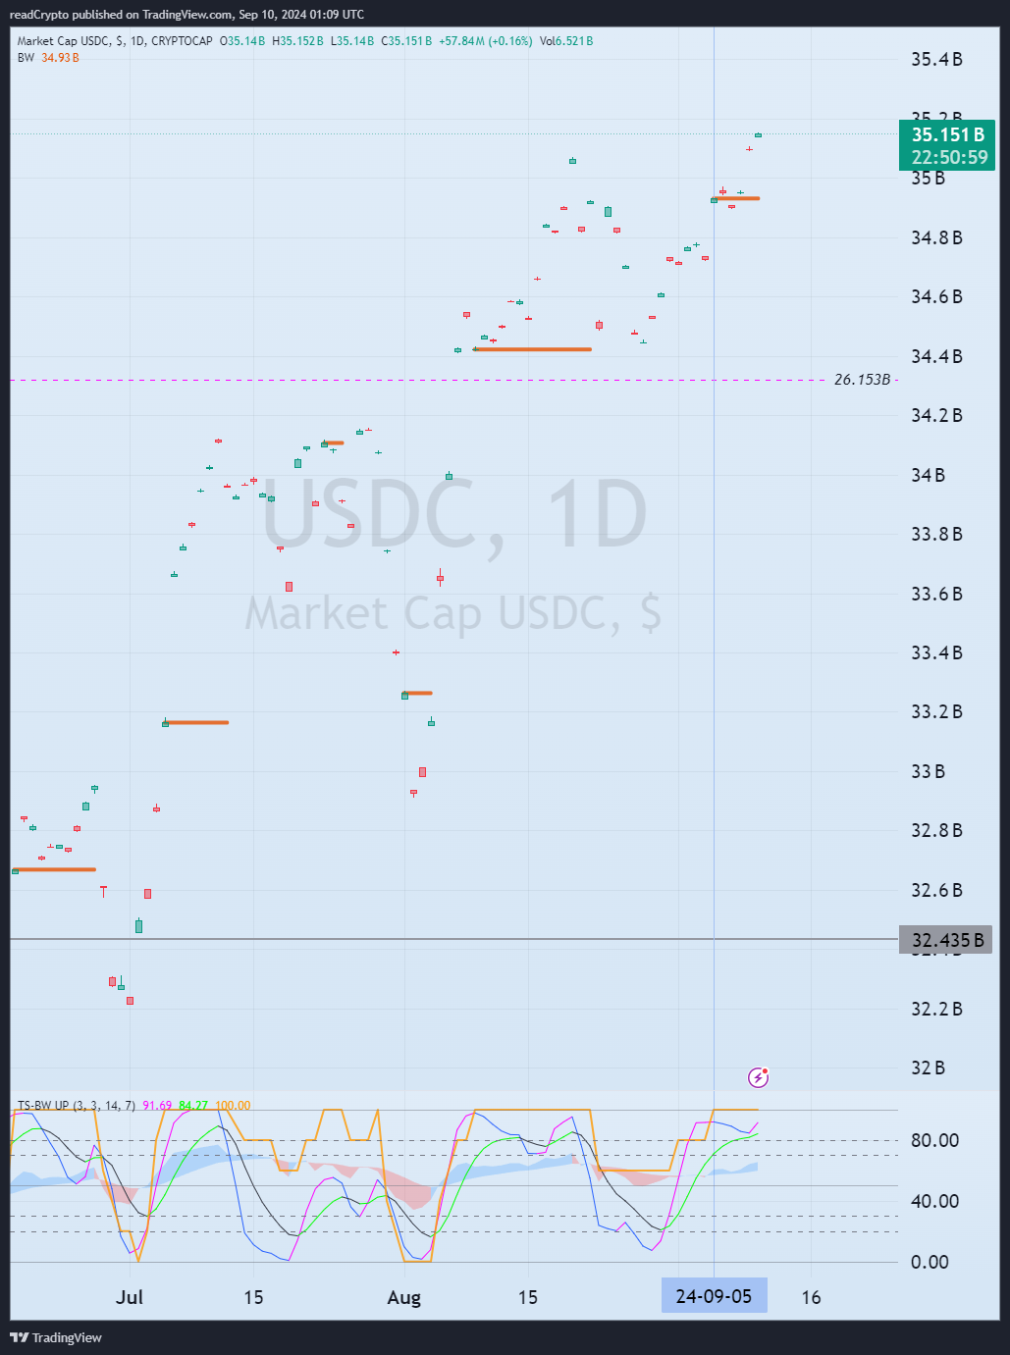1010x1355 pixels.
Task: Select the change value +57.84 M (+0.16%)
Action: [486, 41]
